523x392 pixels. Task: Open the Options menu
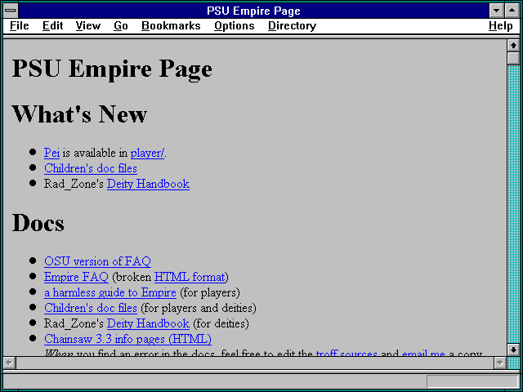tap(235, 25)
